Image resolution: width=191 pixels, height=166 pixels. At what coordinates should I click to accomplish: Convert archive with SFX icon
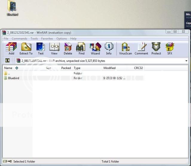(170, 48)
